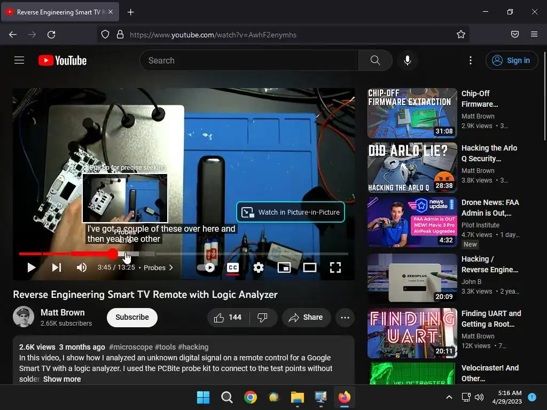This screenshot has width=547, height=410.
Task: Expand the Probes chapter list
Action: click(158, 267)
